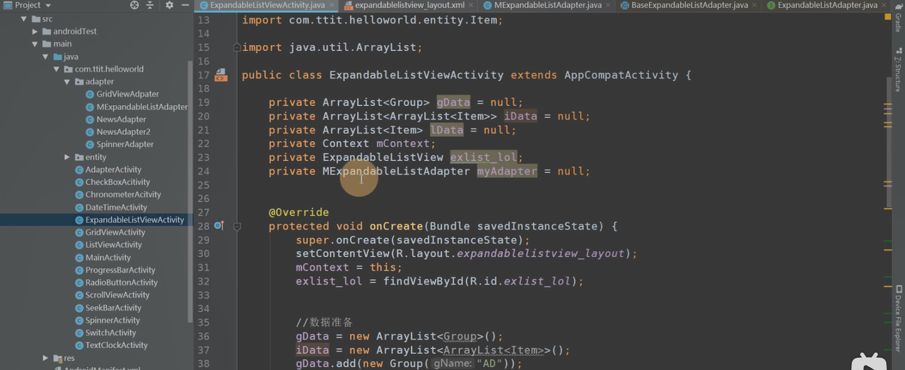Expand the res folder

coord(46,359)
